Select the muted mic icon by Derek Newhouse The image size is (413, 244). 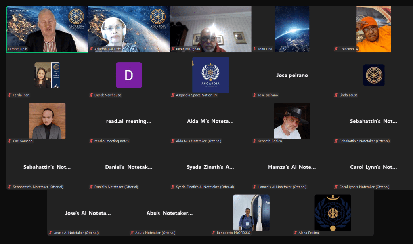point(91,95)
